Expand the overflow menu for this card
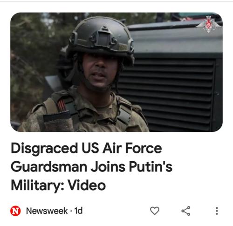This screenshot has width=233, height=226. [x=217, y=211]
